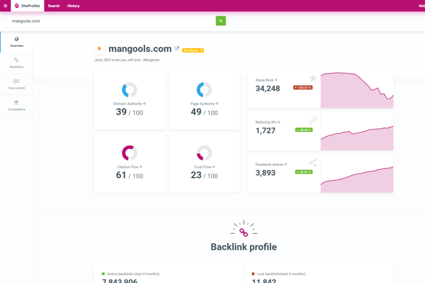Focus the mangools.com search input
Screen dimensions: 425x283
tap(111, 21)
